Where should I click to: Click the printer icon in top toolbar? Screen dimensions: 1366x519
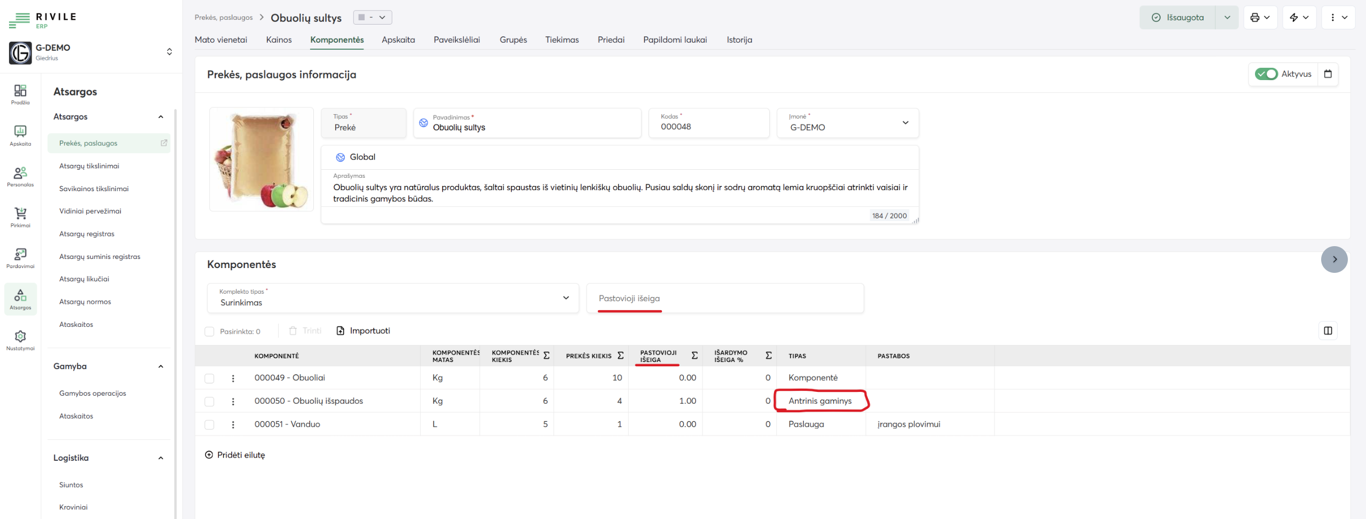pos(1255,18)
